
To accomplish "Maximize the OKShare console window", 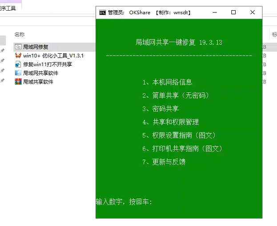I will point(233,12).
